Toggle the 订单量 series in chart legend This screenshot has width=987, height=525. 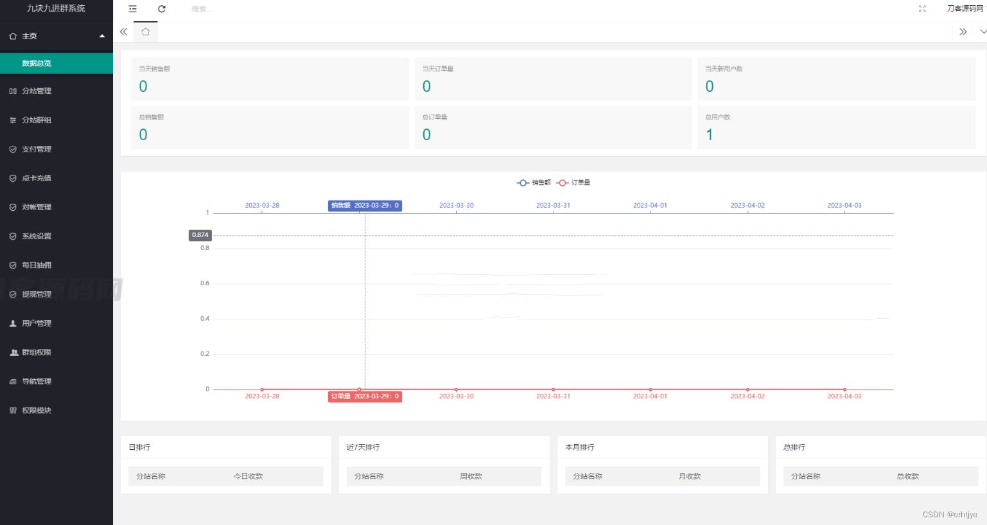573,182
